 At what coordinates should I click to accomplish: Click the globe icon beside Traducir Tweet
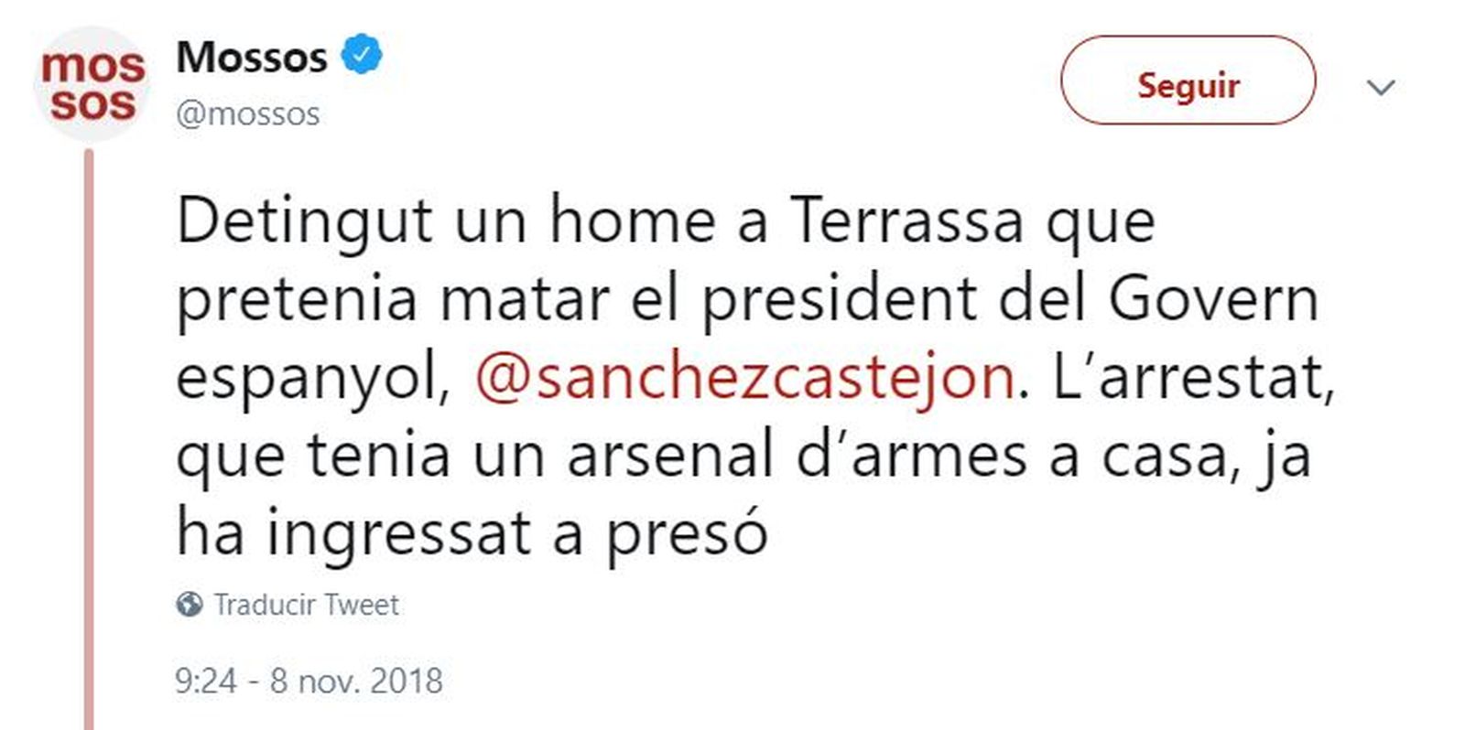point(190,605)
